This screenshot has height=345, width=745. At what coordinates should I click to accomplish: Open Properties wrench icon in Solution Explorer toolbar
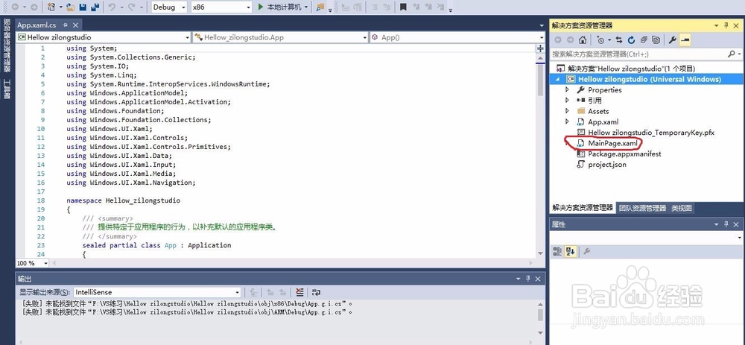pos(672,40)
